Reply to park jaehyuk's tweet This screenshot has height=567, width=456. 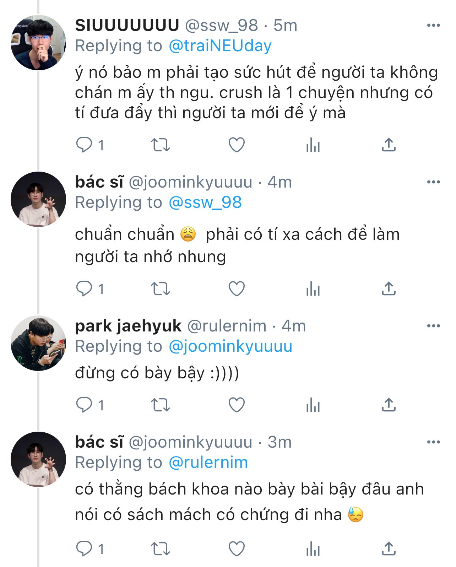(84, 405)
